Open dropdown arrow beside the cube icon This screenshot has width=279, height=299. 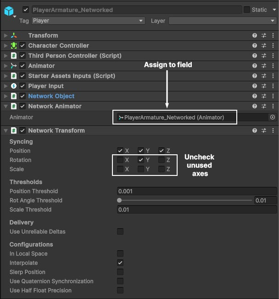15,17
